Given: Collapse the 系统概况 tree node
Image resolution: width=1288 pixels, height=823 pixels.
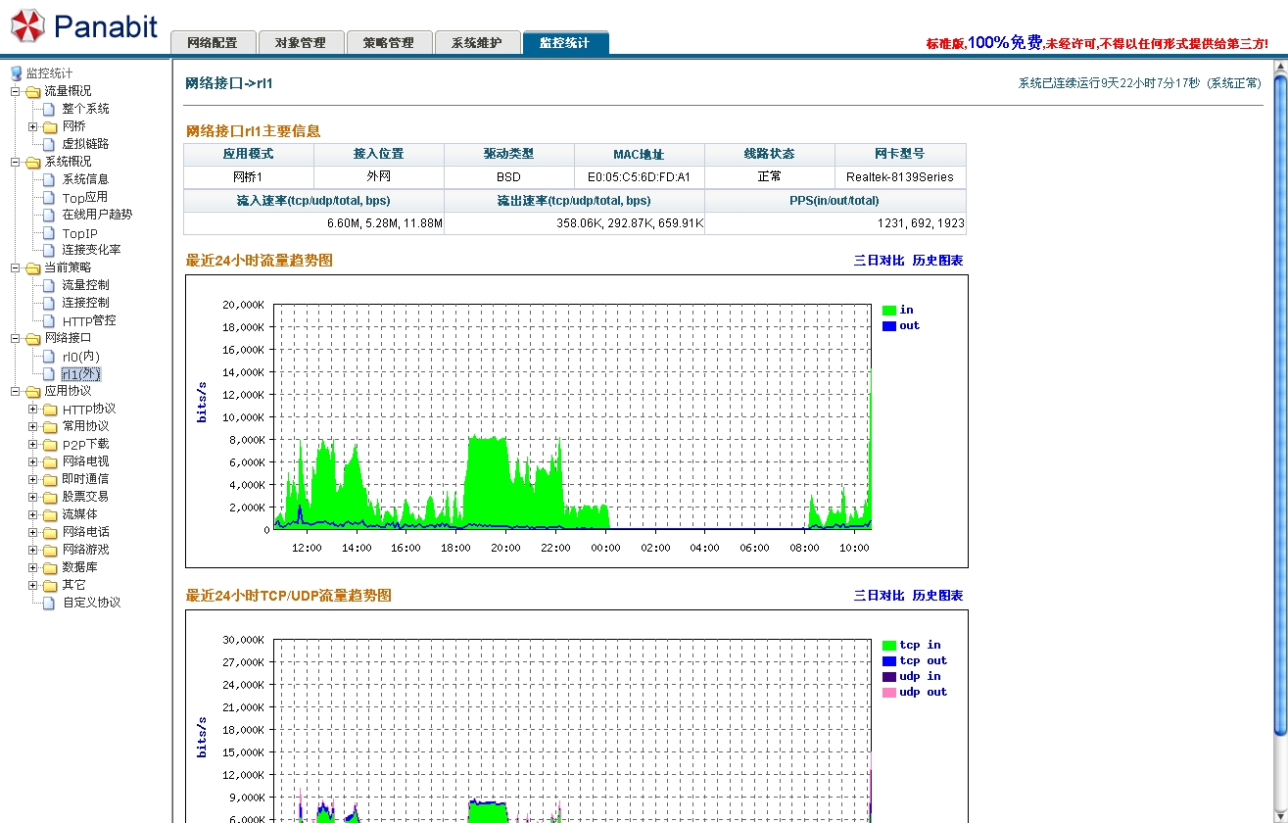Looking at the screenshot, I should [16, 162].
